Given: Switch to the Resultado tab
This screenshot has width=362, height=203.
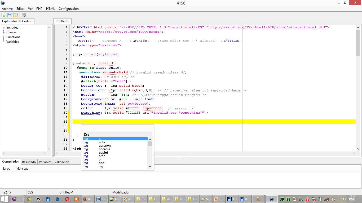Looking at the screenshot, I should click(x=29, y=162).
